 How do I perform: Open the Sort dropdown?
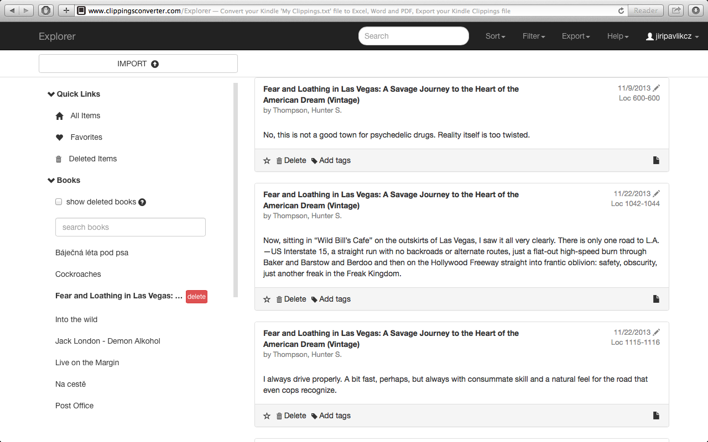[496, 36]
